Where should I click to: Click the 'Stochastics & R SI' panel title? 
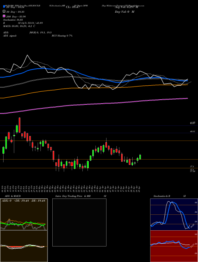[169, 196]
